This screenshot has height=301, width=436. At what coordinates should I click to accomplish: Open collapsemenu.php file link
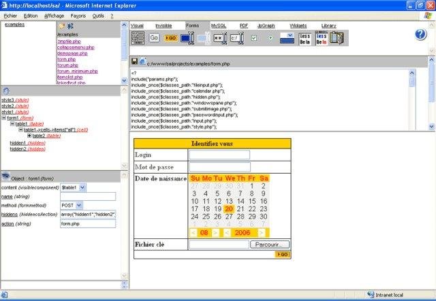coord(76,47)
